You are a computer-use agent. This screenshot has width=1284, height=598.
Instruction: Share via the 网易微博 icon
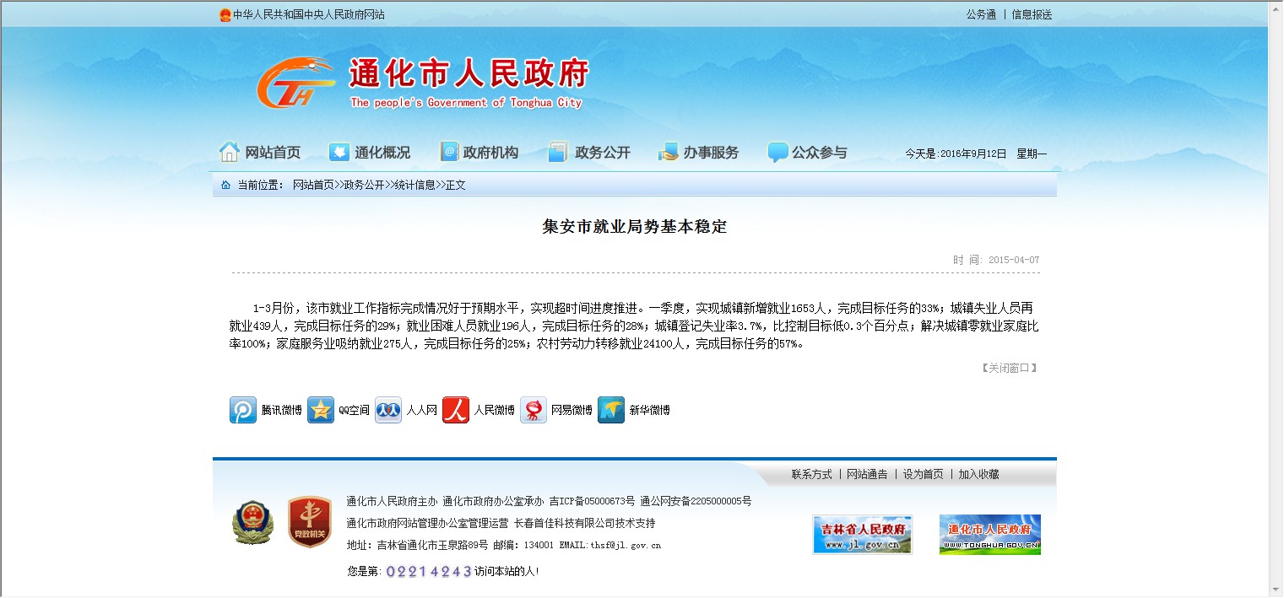point(534,410)
